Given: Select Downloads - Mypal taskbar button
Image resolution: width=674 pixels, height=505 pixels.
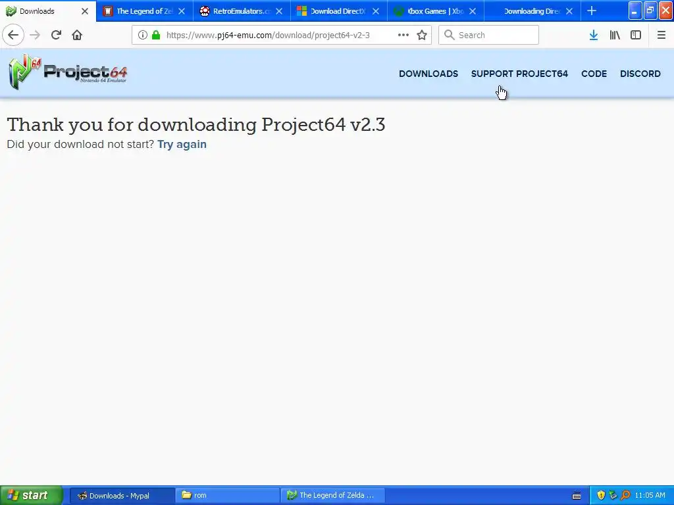Looking at the screenshot, I should [x=122, y=495].
